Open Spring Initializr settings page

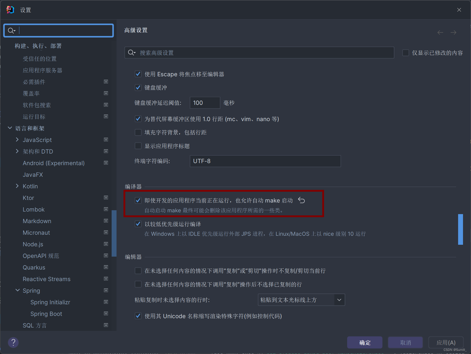click(x=50, y=302)
